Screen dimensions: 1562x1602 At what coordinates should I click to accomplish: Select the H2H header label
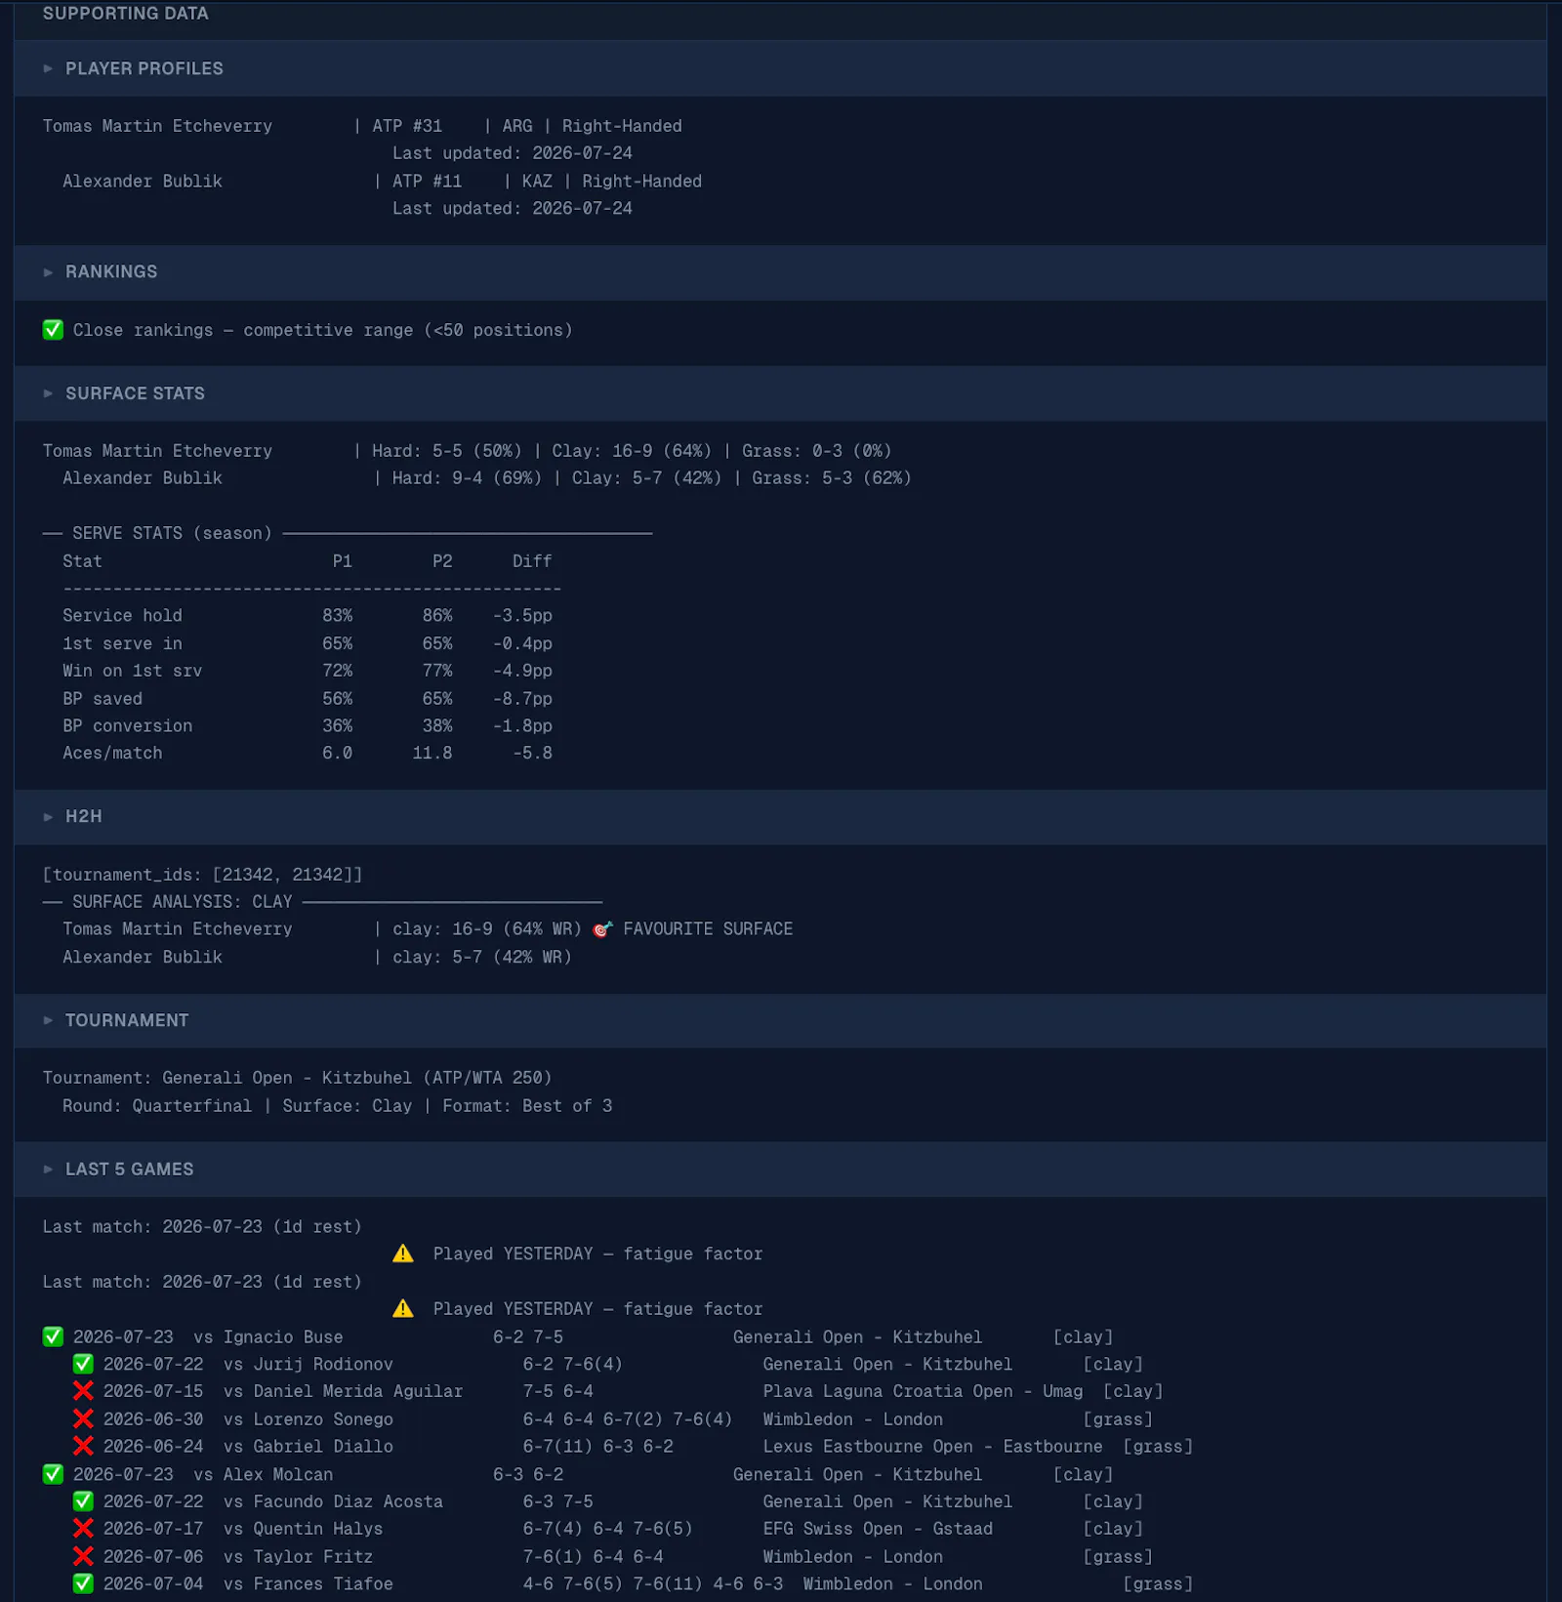pos(83,817)
